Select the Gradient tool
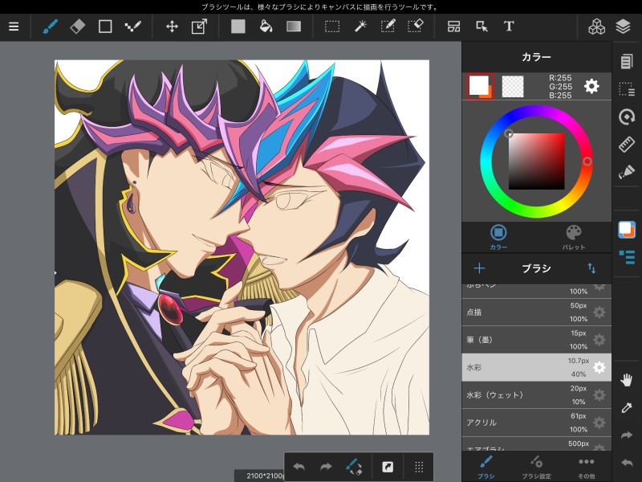642x482 pixels. click(x=294, y=27)
